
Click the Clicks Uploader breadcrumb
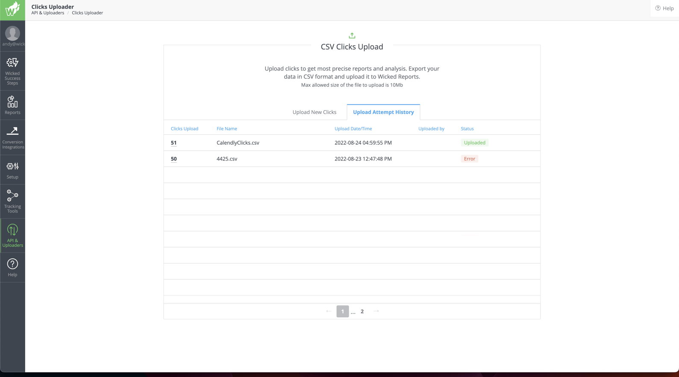(x=87, y=13)
